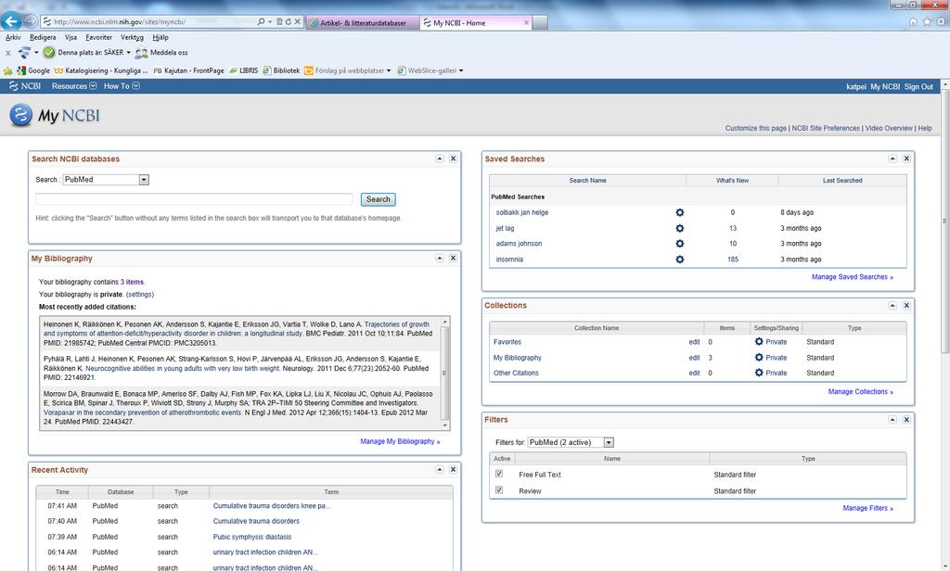Open the Search database PubMed dropdown

pos(144,180)
